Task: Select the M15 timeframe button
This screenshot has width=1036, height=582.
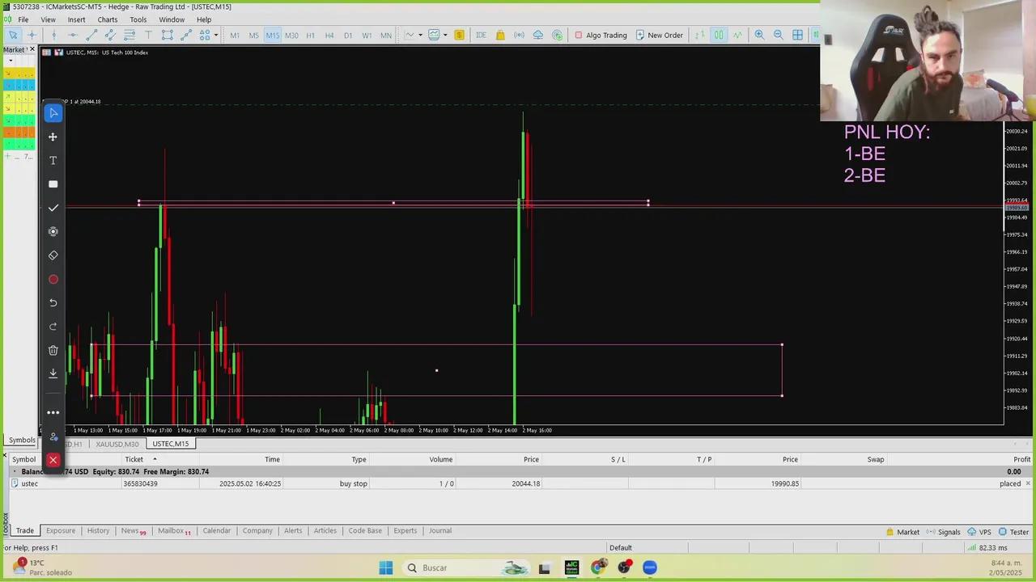Action: point(272,35)
